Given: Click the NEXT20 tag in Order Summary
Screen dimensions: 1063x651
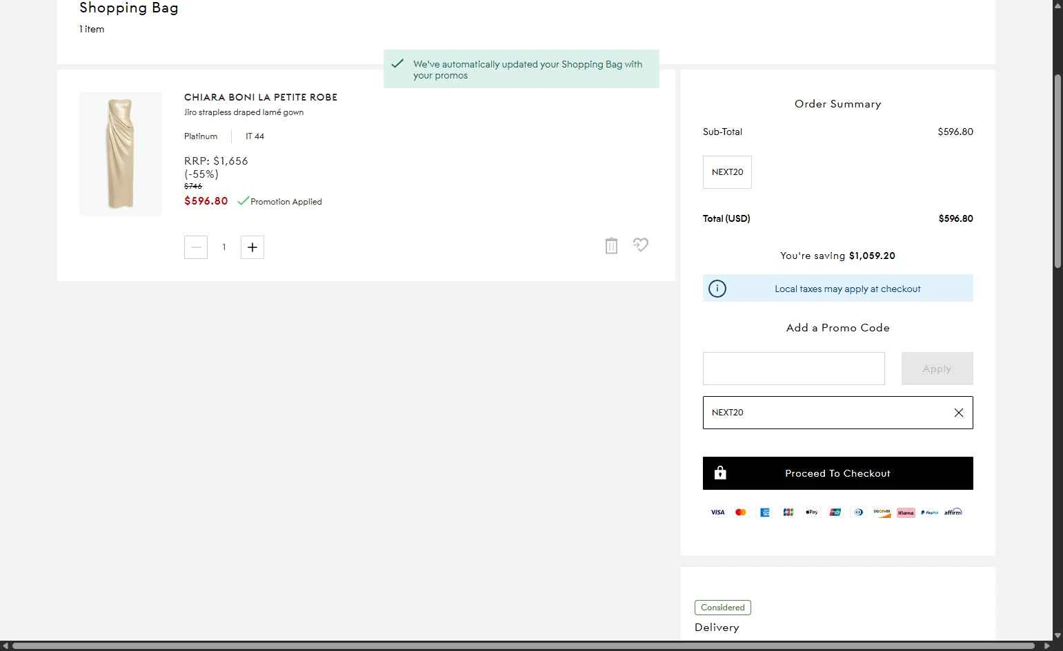Looking at the screenshot, I should tap(727, 172).
